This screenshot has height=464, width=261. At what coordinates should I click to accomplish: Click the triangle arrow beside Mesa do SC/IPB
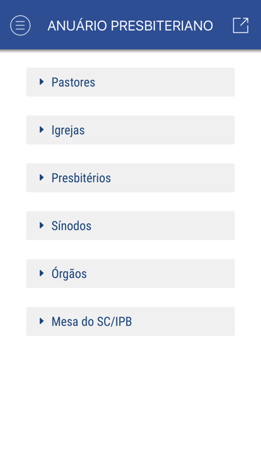[42, 321]
